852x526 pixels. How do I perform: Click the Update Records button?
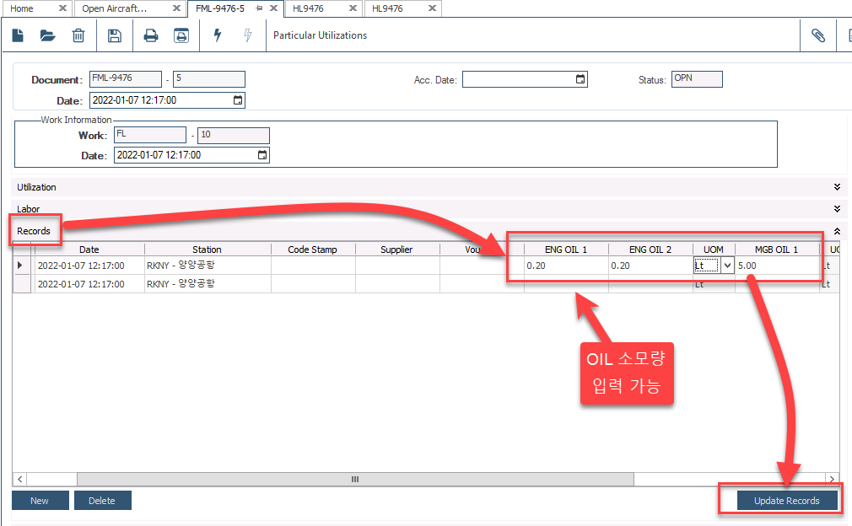786,501
